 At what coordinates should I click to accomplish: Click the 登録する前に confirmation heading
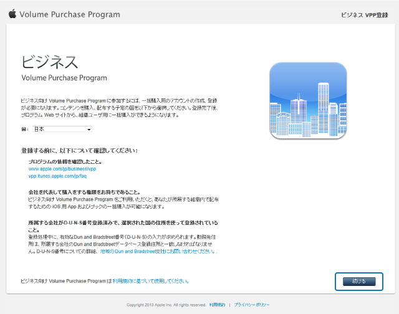point(79,150)
